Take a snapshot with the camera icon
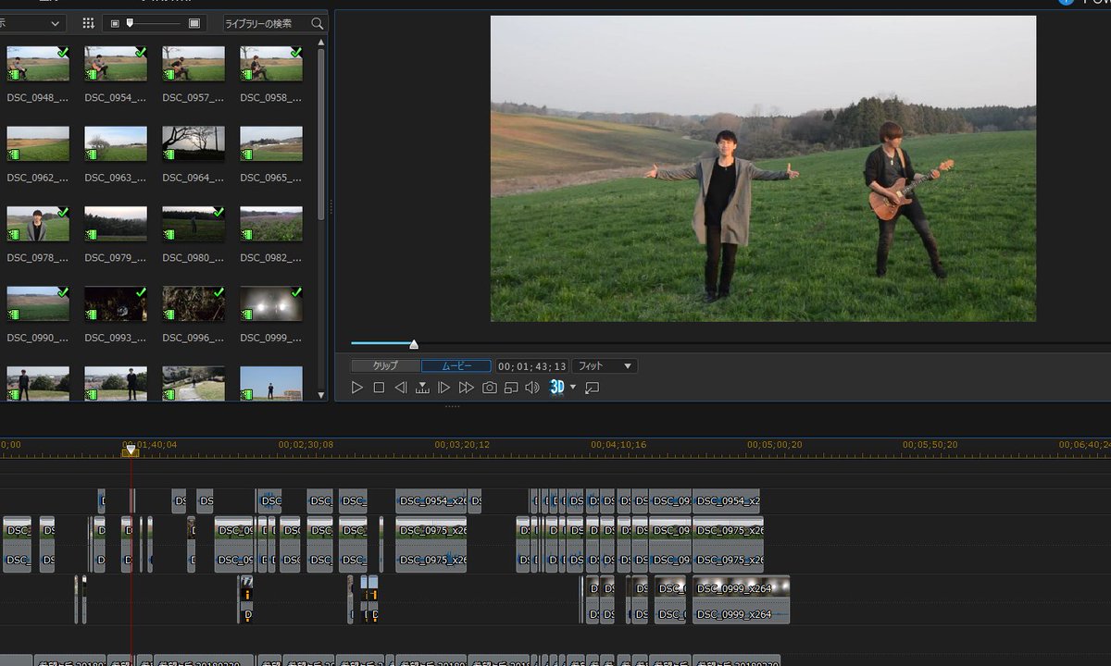This screenshot has height=666, width=1111. (489, 388)
